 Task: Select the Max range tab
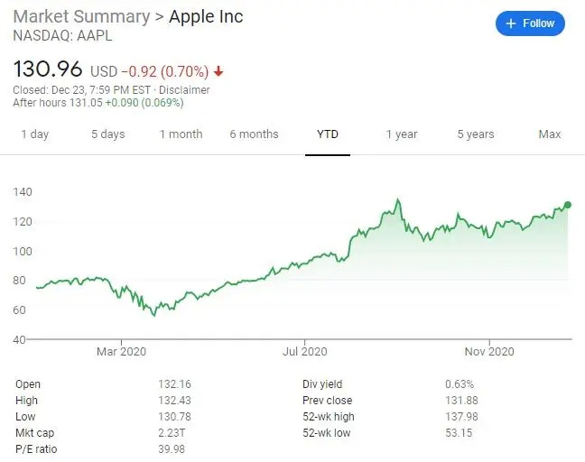[x=550, y=134]
